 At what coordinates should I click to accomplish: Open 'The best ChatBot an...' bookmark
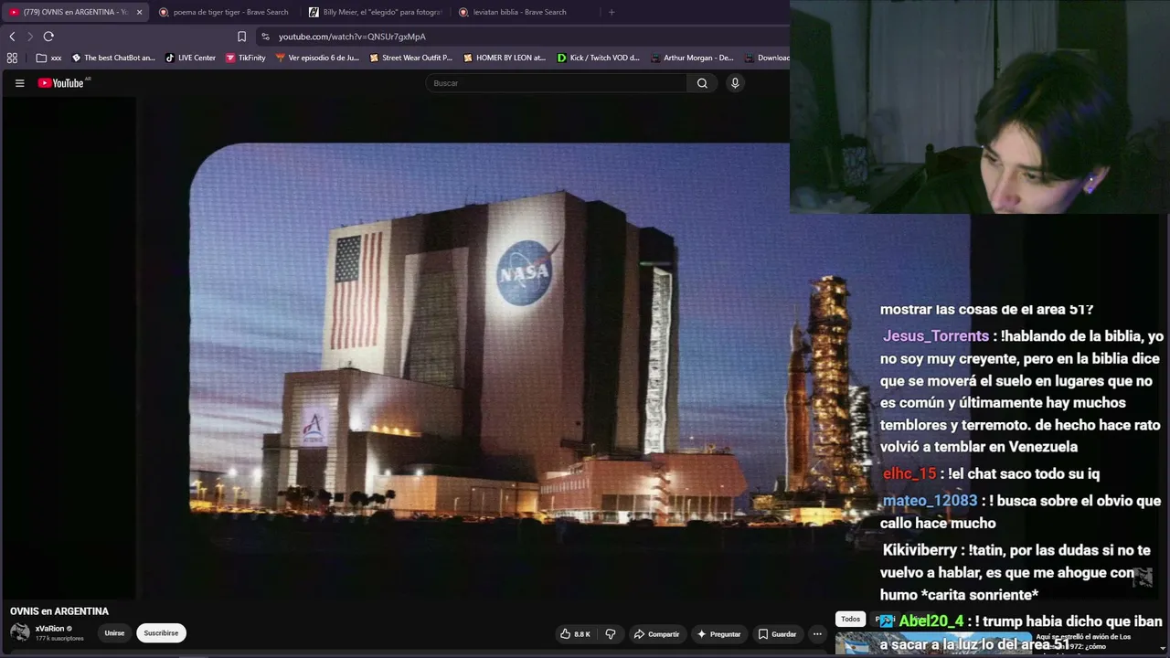113,58
